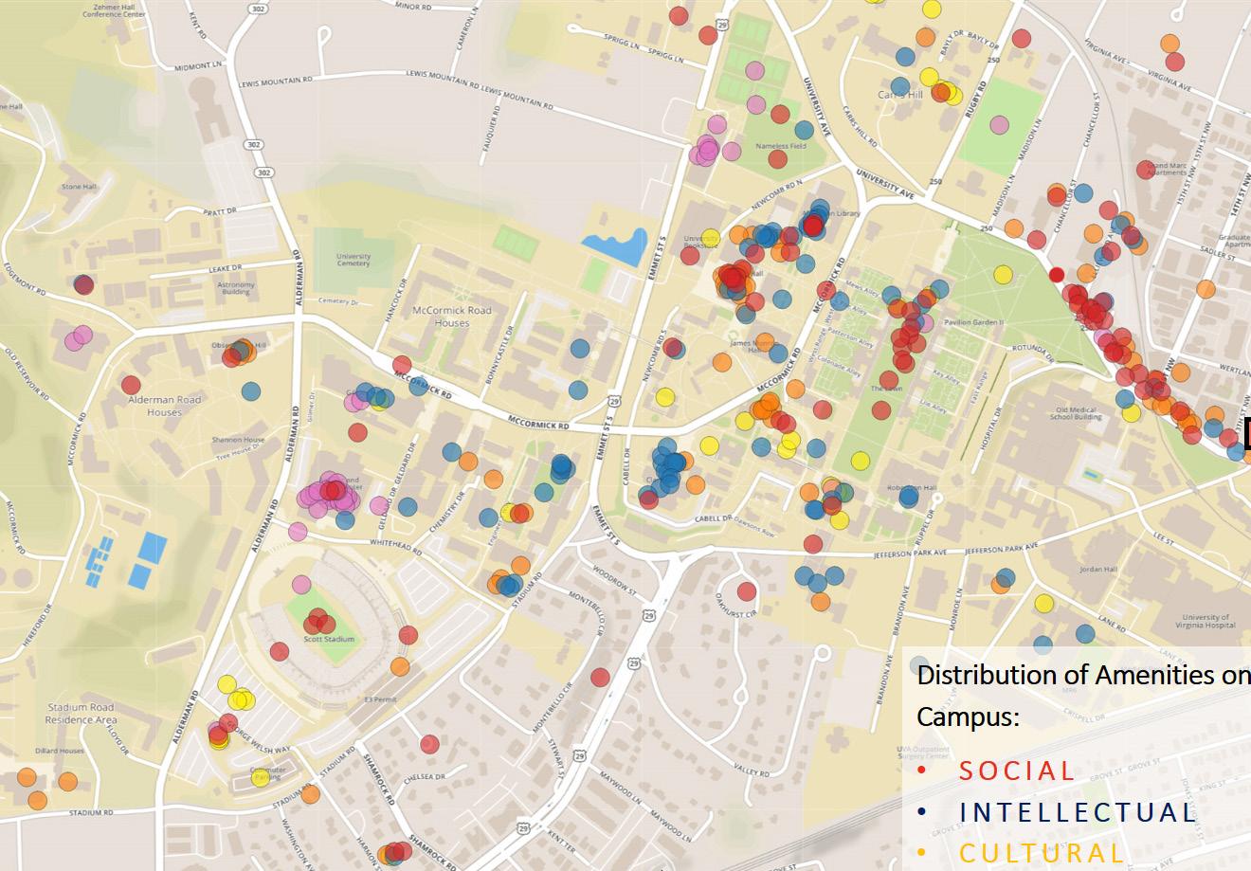Select the "Stone Hall" label
Screen dimensions: 1251x871
point(79,187)
